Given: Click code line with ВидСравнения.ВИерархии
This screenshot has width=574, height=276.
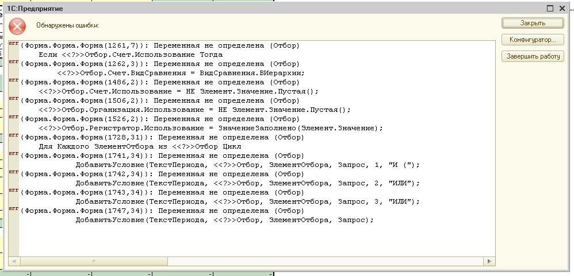Looking at the screenshot, I should point(181,73).
